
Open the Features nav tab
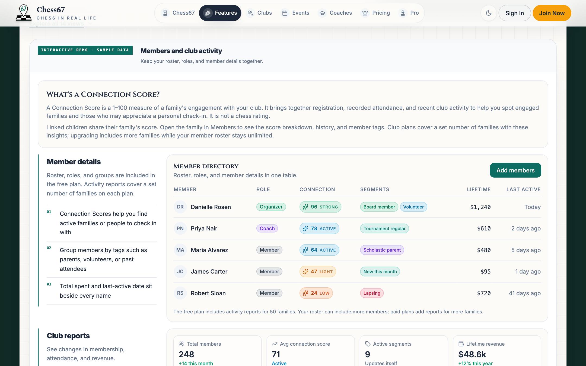click(220, 13)
